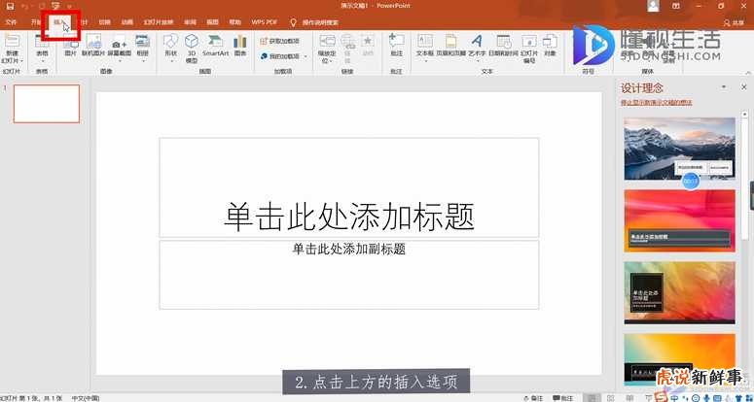Screen dimensions: 754x402
Task: Expand the Photo Album dropdown arrow
Action: [143, 61]
